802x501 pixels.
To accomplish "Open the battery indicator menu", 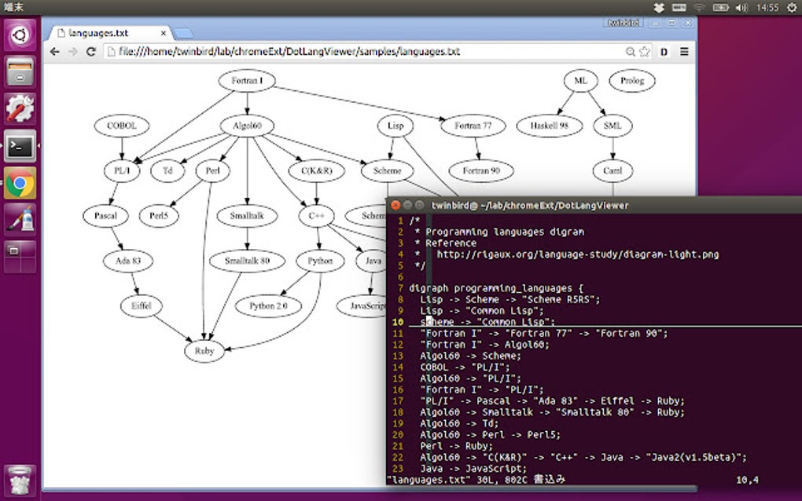I will tap(721, 8).
